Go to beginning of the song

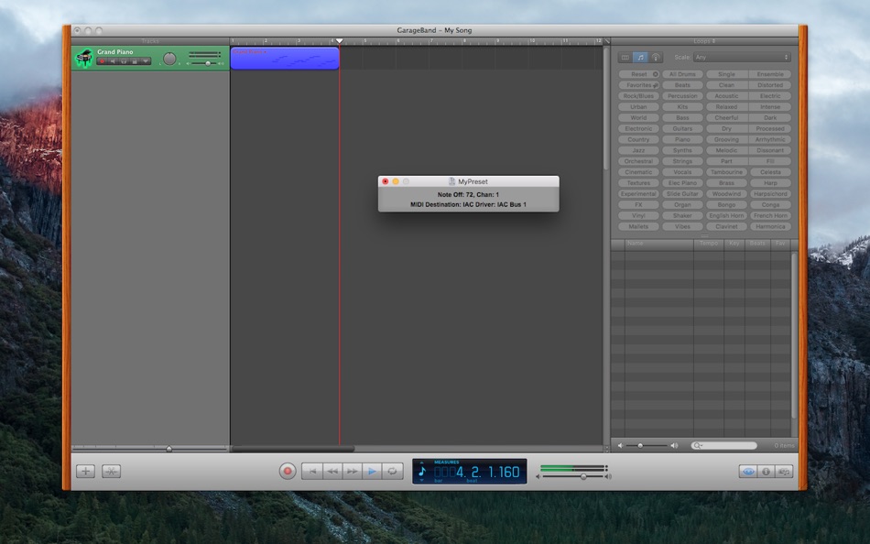pos(311,472)
